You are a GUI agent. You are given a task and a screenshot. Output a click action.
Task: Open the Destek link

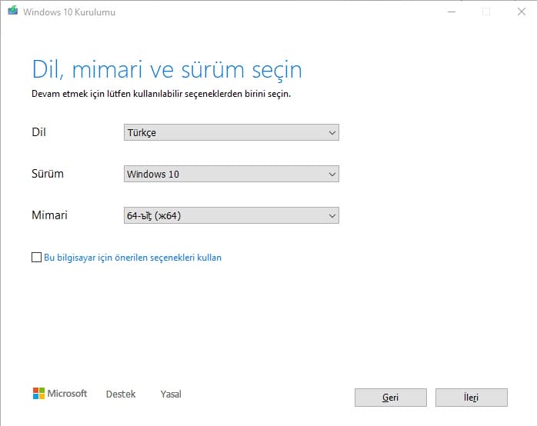click(x=120, y=394)
